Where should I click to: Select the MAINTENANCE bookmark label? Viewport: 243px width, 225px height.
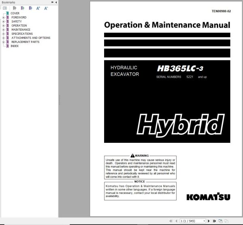pyautogui.click(x=21, y=30)
